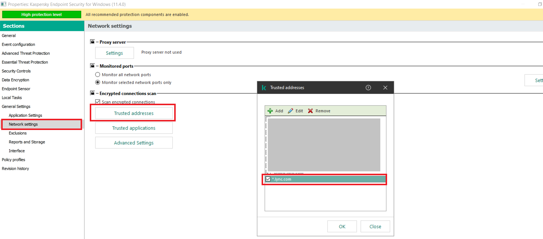
Task: Open Application Settings subsection
Action: pos(25,115)
